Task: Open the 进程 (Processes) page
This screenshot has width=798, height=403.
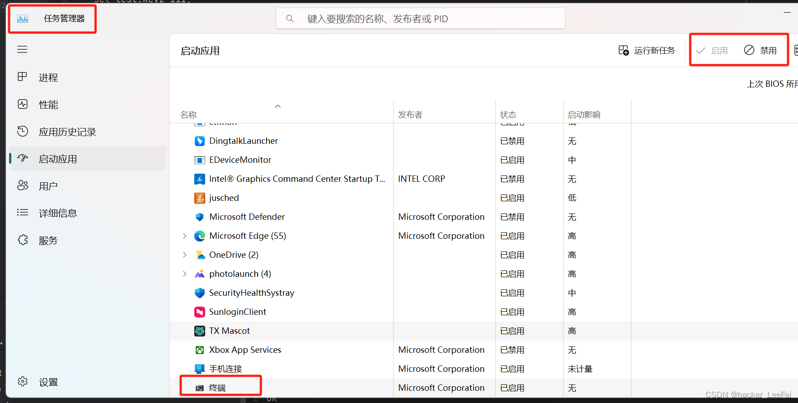Action: tap(87, 77)
